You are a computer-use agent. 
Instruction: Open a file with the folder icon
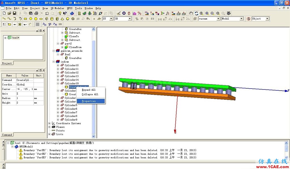[9, 13]
